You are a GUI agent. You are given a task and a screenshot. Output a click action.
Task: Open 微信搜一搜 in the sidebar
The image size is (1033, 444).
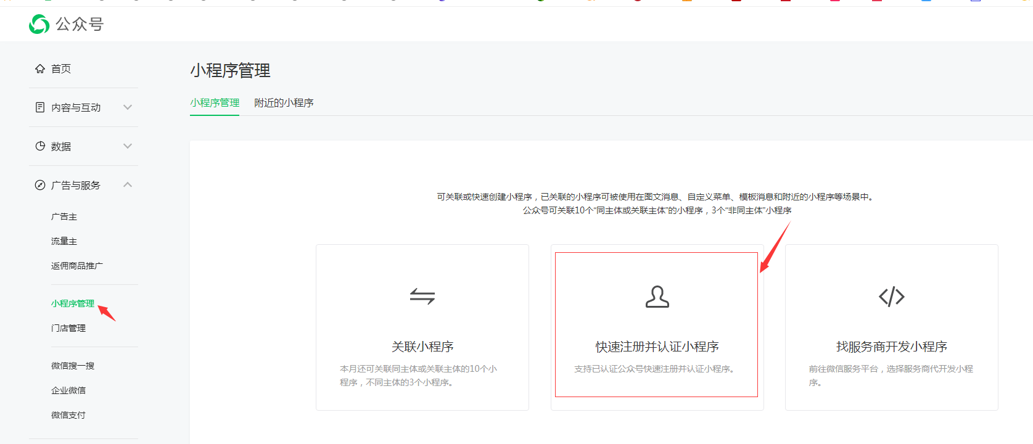click(x=73, y=366)
